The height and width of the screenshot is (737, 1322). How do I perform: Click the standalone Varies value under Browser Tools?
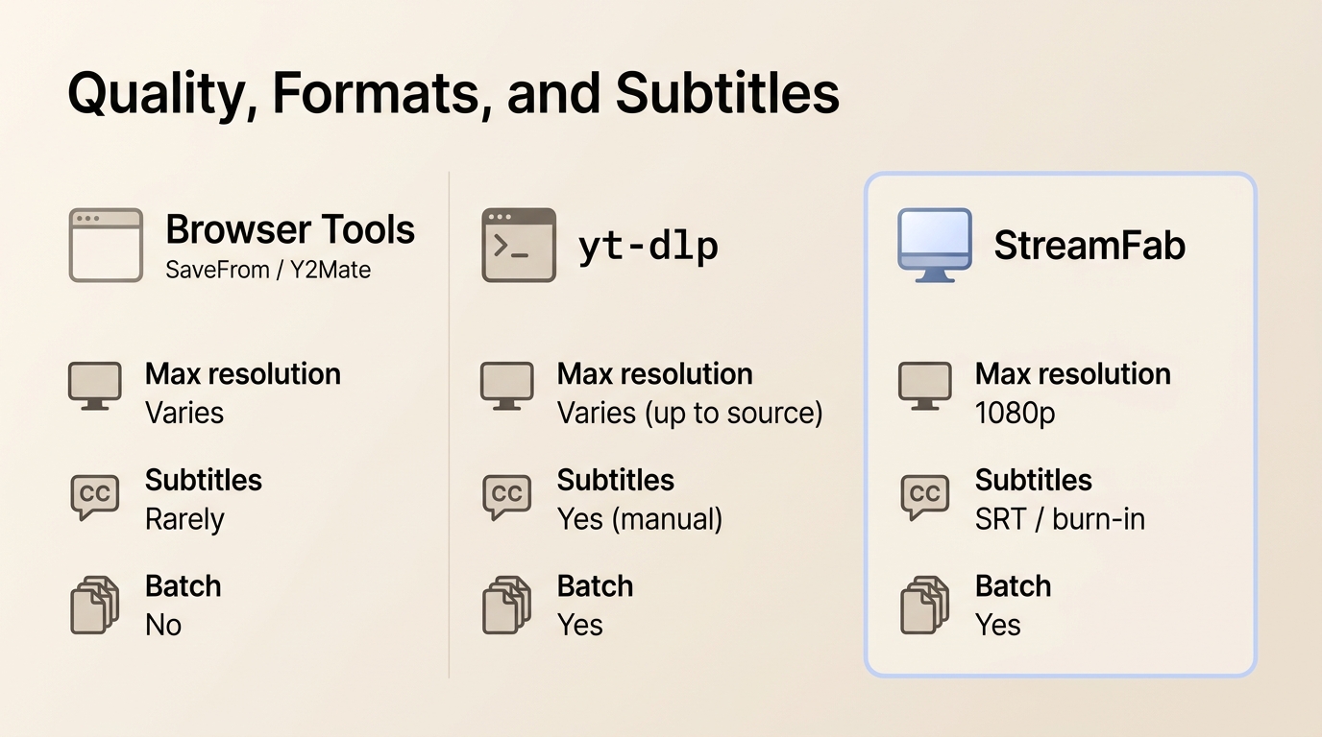(x=184, y=414)
